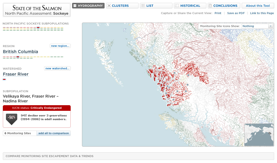Open the List tab

[x=156, y=6]
